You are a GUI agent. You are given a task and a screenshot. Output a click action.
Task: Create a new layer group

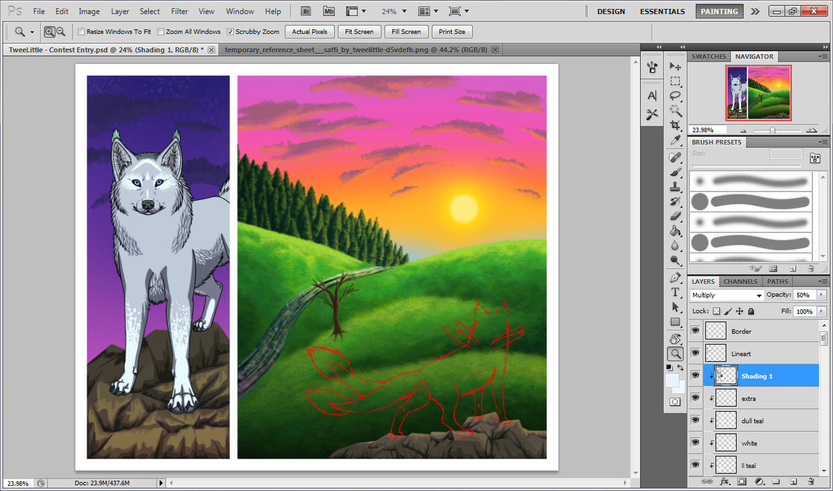[776, 481]
